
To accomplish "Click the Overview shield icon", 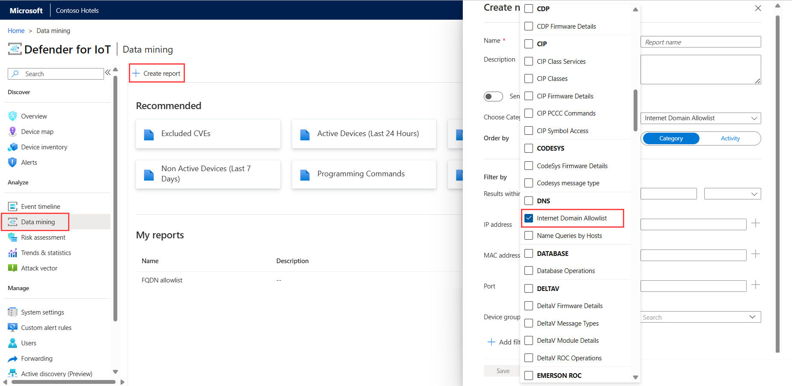I will pyautogui.click(x=12, y=116).
